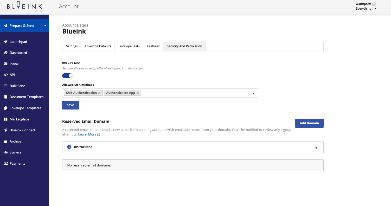The width and height of the screenshot is (391, 206).
Task: Click the Dashboard home icon
Action: [x=6, y=53]
